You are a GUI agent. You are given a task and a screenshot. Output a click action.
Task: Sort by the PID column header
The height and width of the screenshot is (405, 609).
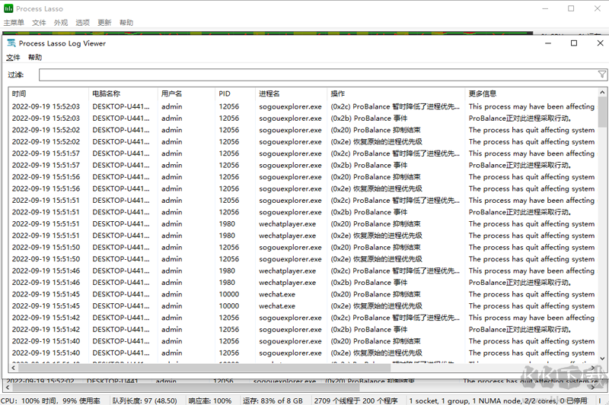pos(235,93)
